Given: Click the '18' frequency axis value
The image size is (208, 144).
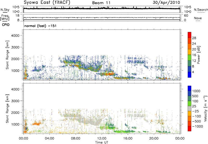Looking at the screenshot, I should (x=17, y=16).
